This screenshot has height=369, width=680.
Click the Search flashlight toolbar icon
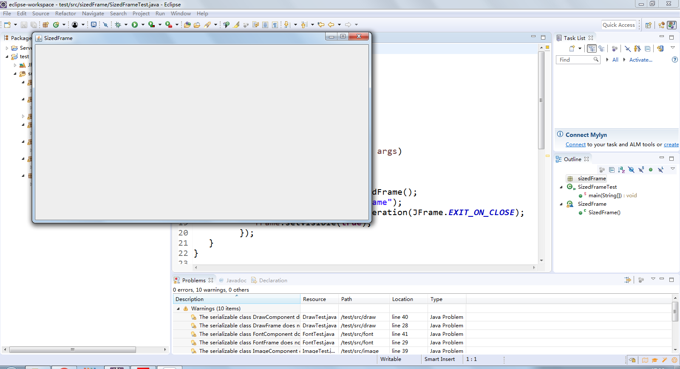click(207, 25)
